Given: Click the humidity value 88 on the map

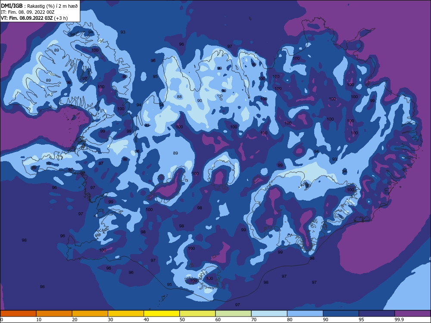Looking at the screenshot, I should click(179, 96).
